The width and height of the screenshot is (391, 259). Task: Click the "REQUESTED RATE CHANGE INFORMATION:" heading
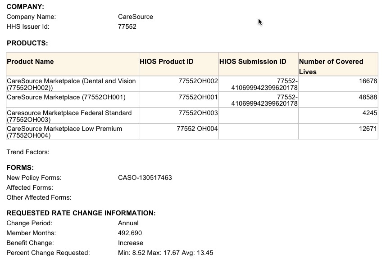[81, 213]
